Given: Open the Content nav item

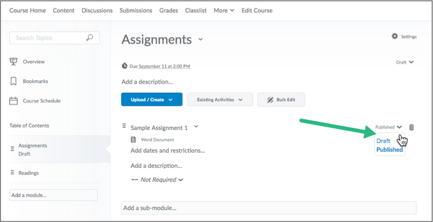Looking at the screenshot, I should click(64, 10).
